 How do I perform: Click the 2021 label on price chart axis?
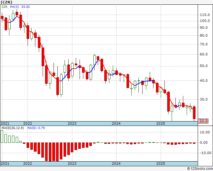(x=5, y=123)
